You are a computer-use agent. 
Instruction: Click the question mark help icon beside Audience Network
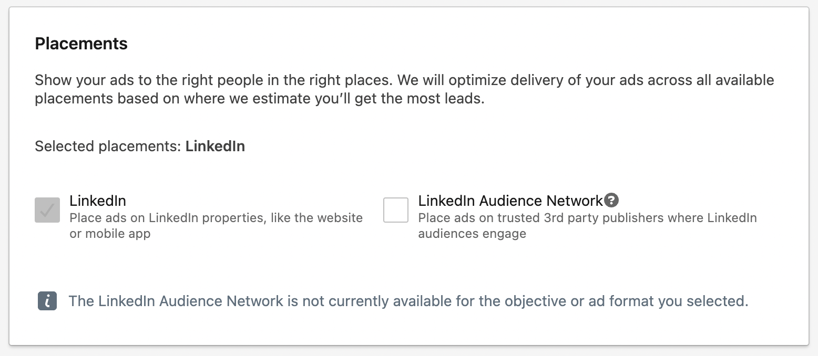[611, 200]
